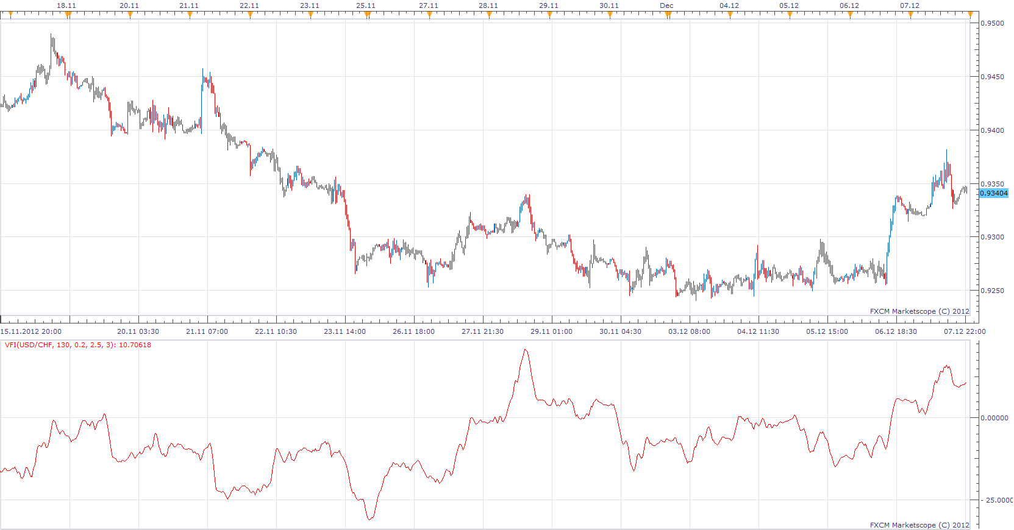Select the 0.9450 price axis label
1014x530 pixels.
(x=992, y=77)
